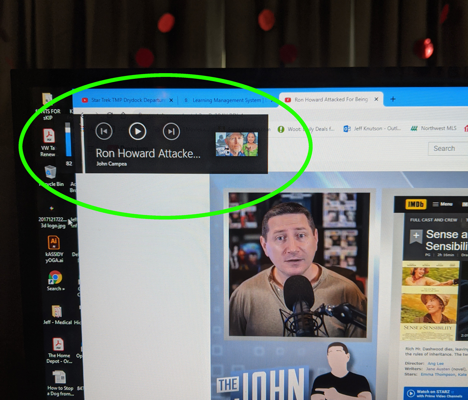This screenshot has width=468, height=400.
Task: Click director link Ang Lee
Action: pos(435,363)
